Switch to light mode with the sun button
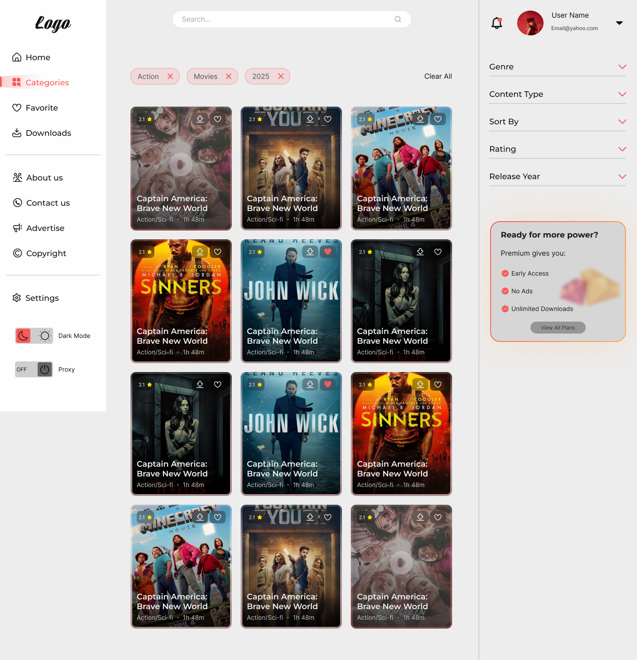The image size is (637, 660). (x=45, y=336)
